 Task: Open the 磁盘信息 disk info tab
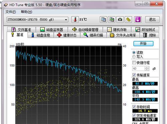[x=40, y=35]
